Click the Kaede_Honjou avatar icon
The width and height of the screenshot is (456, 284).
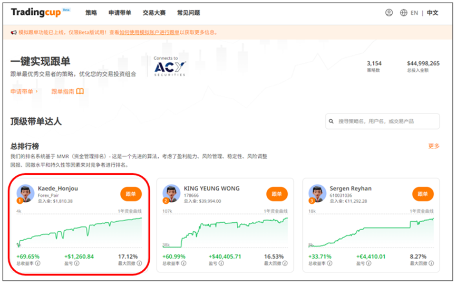pyautogui.click(x=25, y=193)
